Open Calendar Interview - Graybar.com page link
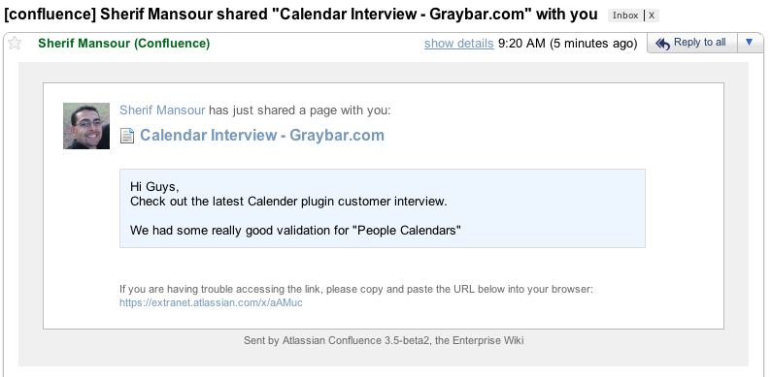 click(x=262, y=135)
